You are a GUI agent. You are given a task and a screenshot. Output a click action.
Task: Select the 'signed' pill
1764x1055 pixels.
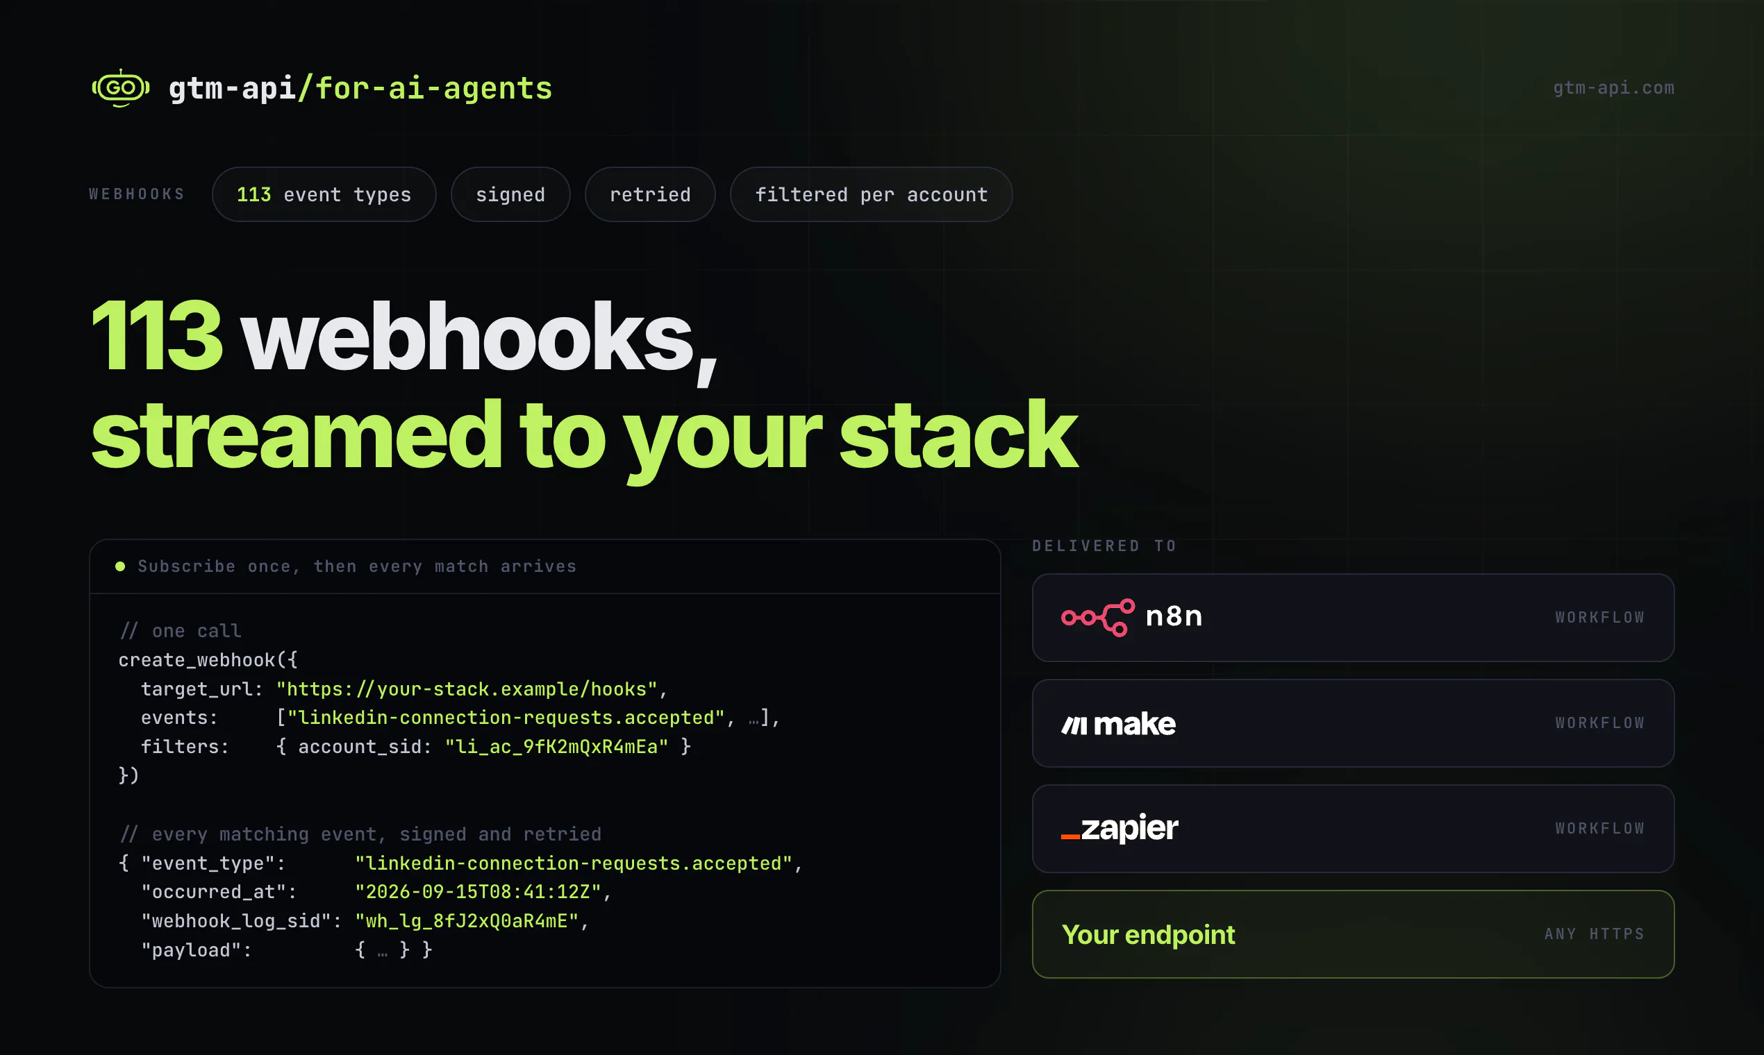pos(510,195)
